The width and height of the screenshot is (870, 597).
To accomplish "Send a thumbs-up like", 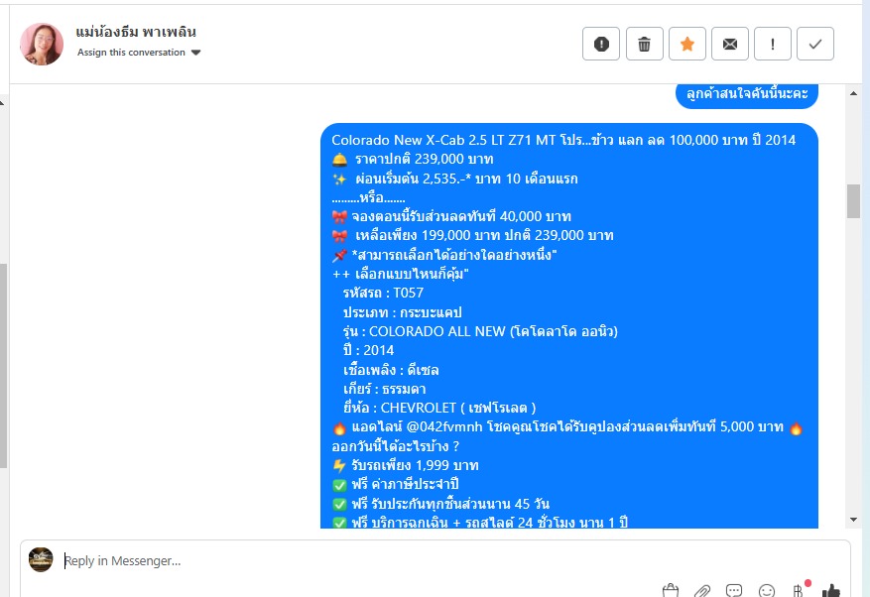I will [830, 591].
